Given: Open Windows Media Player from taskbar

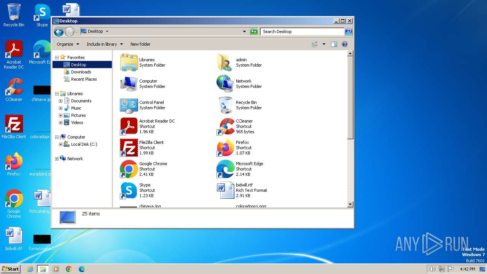Looking at the screenshot, I should tap(56, 269).
